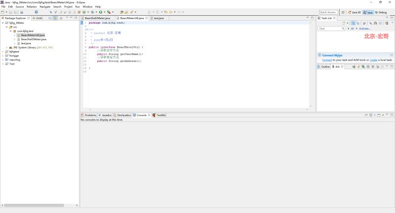The image size is (395, 213).
Task: Switch to the Java EE perspective
Action: point(354,12)
